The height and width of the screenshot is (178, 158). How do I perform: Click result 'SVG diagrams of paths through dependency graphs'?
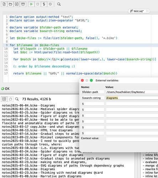[x=63, y=166]
